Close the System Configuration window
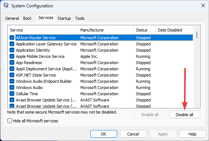 pyautogui.click(x=203, y=5)
